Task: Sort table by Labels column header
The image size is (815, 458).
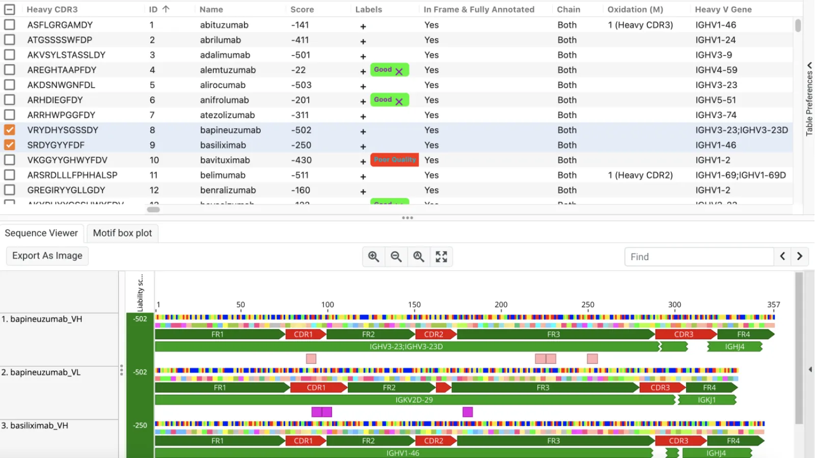Action: click(369, 9)
